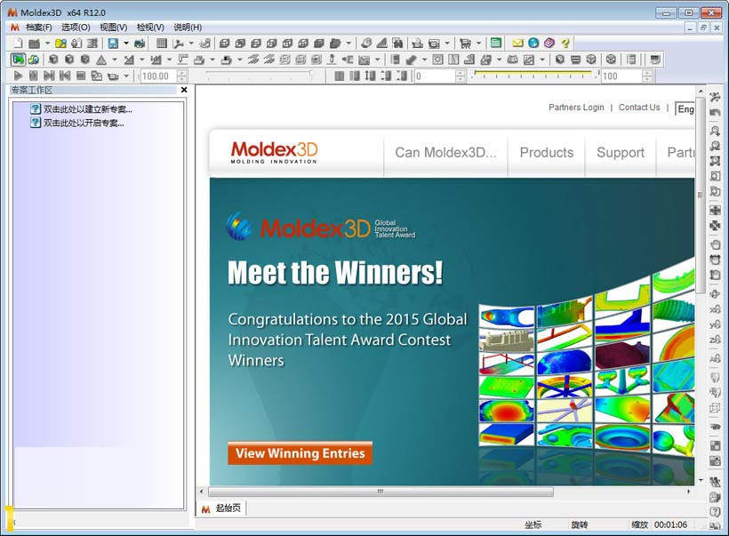This screenshot has width=729, height=536.
Task: Click the yellow question mark help icon
Action: pyautogui.click(x=565, y=44)
